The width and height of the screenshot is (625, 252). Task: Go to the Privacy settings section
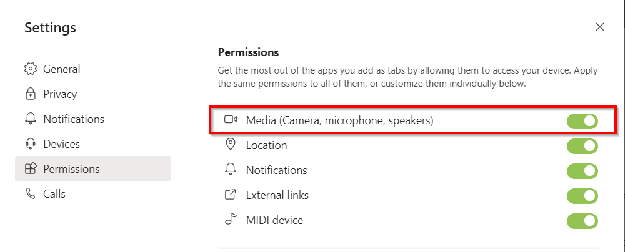(x=60, y=94)
